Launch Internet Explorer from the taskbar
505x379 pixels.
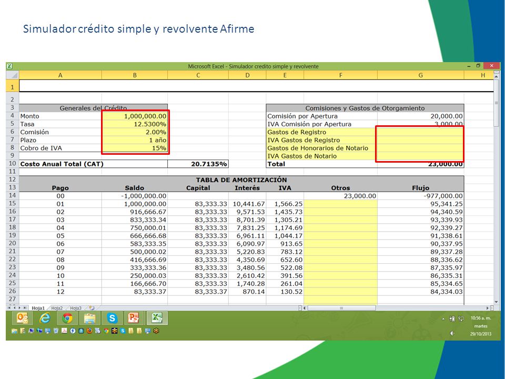(x=45, y=318)
